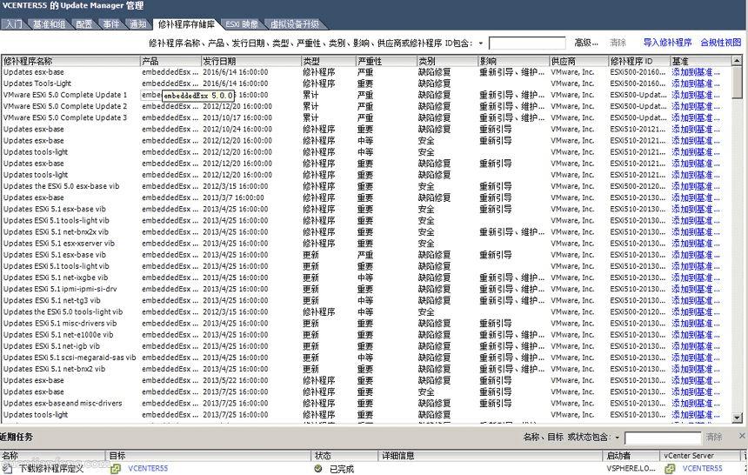
Task: Click the 2013/5/22 16:00:00 release date cell
Action: pyautogui.click(x=235, y=380)
